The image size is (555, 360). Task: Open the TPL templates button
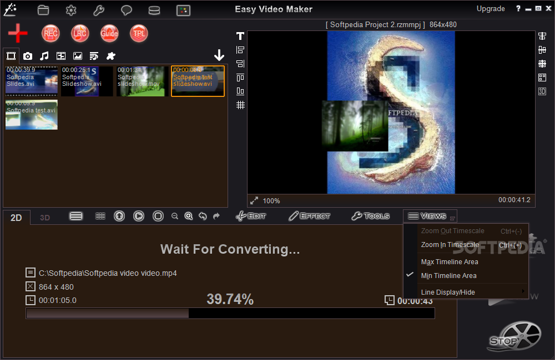[x=139, y=34]
